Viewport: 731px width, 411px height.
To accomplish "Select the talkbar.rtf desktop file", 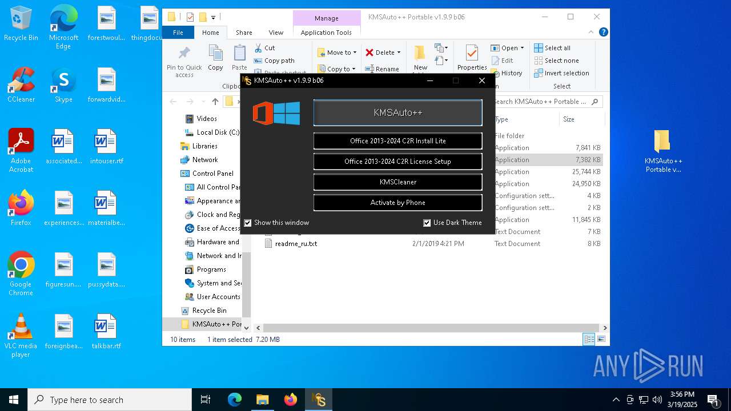I will 106,332.
